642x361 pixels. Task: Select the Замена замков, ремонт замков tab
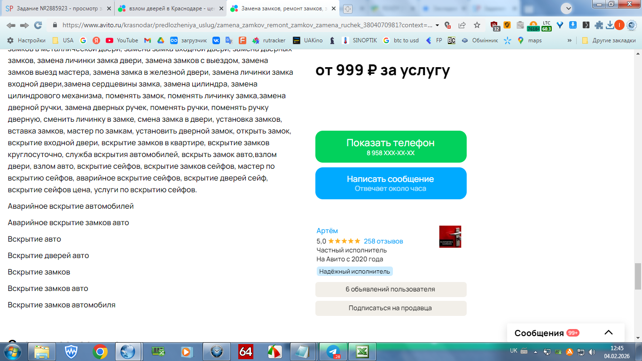(282, 8)
